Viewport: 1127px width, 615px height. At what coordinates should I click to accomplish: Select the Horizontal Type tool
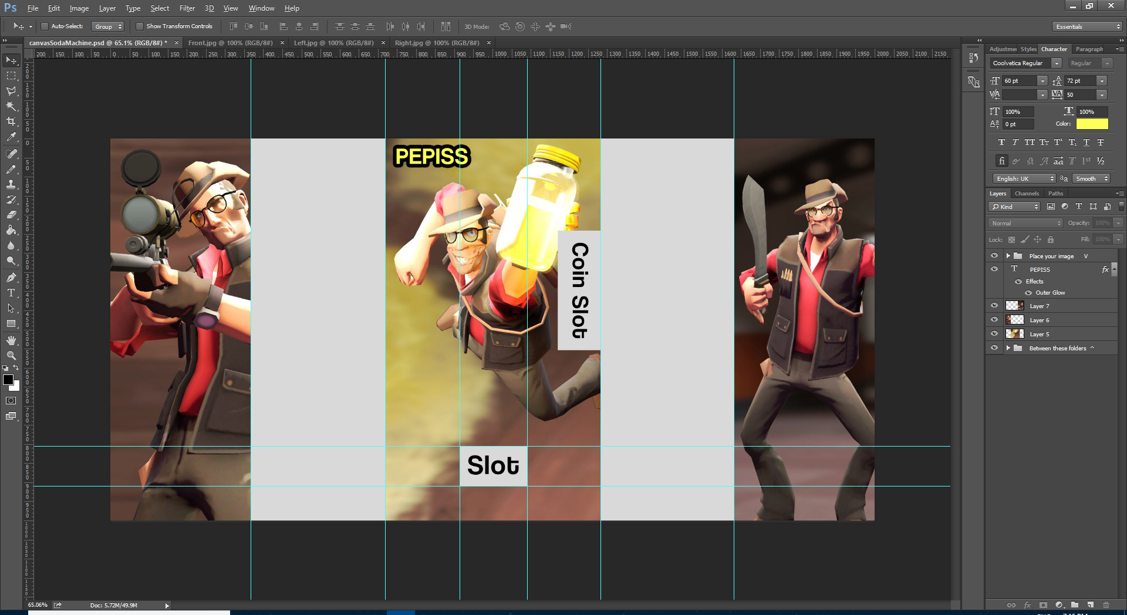pyautogui.click(x=11, y=293)
